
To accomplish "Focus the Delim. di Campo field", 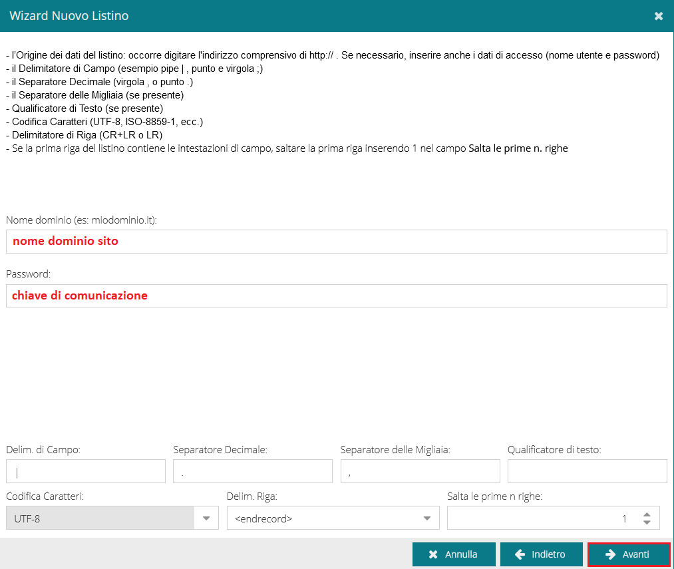I will tap(86, 471).
